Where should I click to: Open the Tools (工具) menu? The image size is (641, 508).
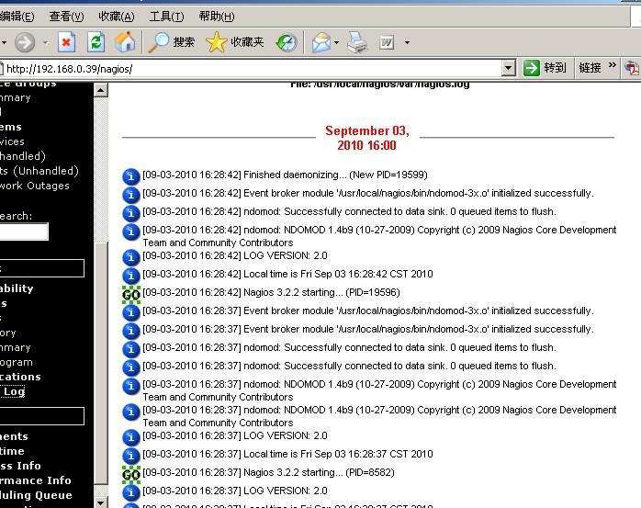pos(166,17)
